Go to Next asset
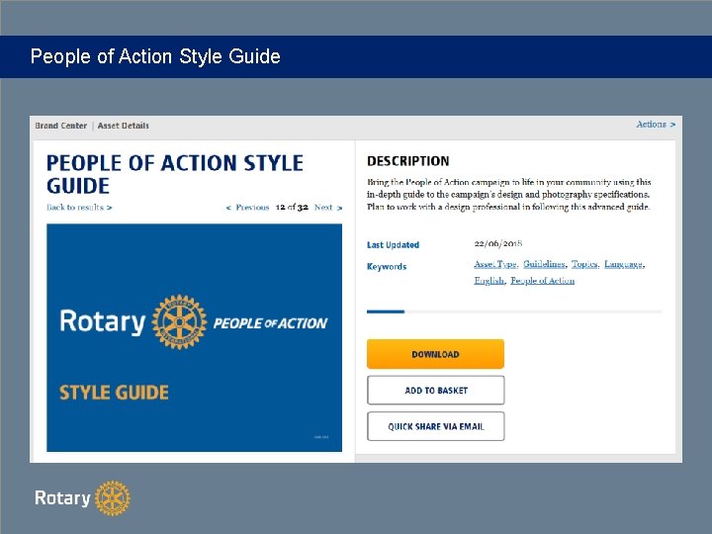The width and height of the screenshot is (712, 534). pos(328,208)
